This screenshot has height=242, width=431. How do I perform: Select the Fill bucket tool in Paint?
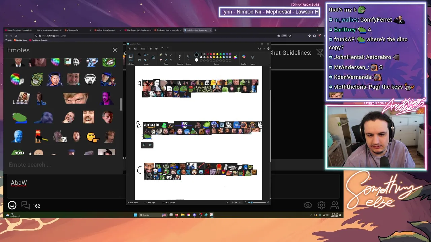coord(166,55)
